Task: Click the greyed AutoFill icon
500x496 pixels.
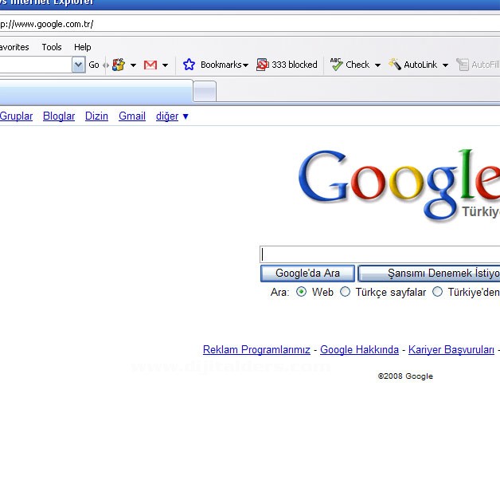Action: 462,65
